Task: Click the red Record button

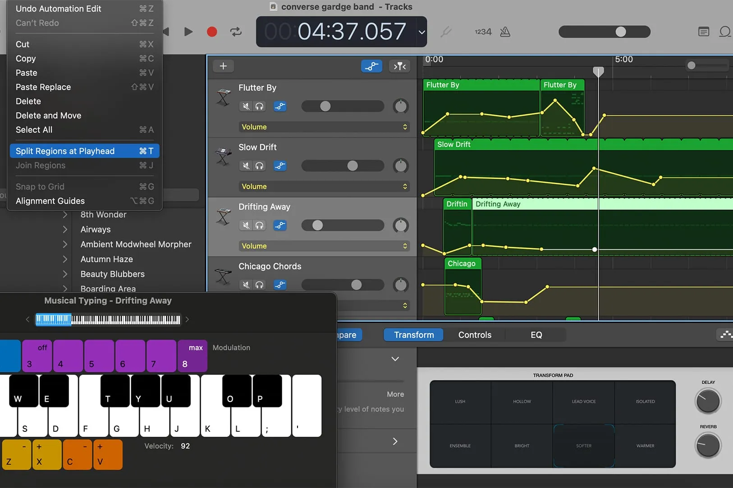Action: coord(212,32)
